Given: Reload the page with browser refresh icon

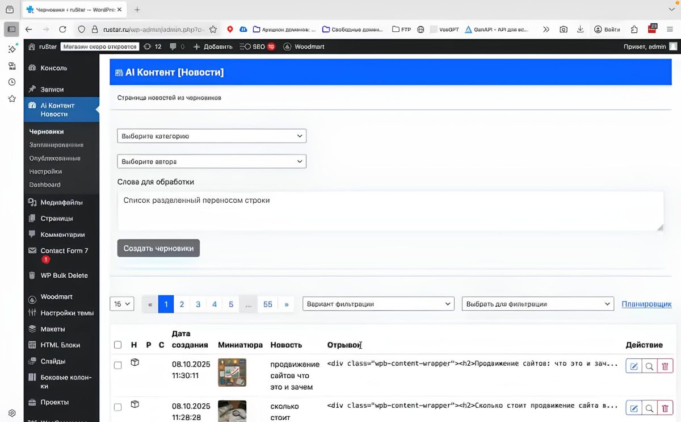Looking at the screenshot, I should pos(62,30).
